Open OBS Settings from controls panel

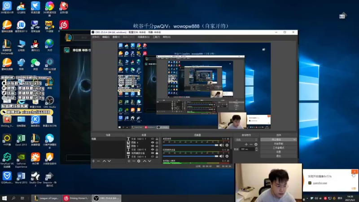pyautogui.click(x=278, y=152)
